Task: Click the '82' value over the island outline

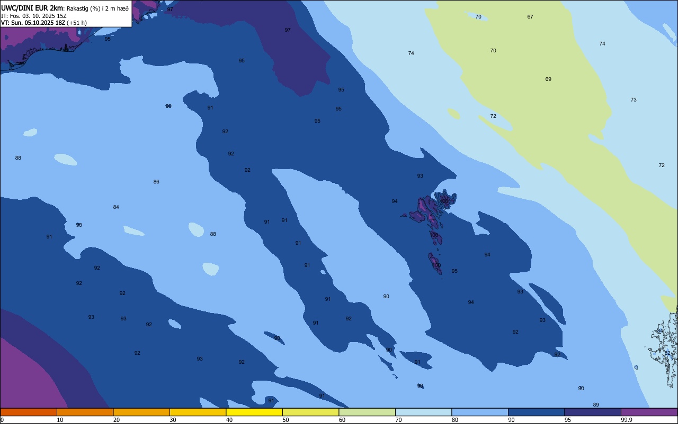Action: (667, 353)
